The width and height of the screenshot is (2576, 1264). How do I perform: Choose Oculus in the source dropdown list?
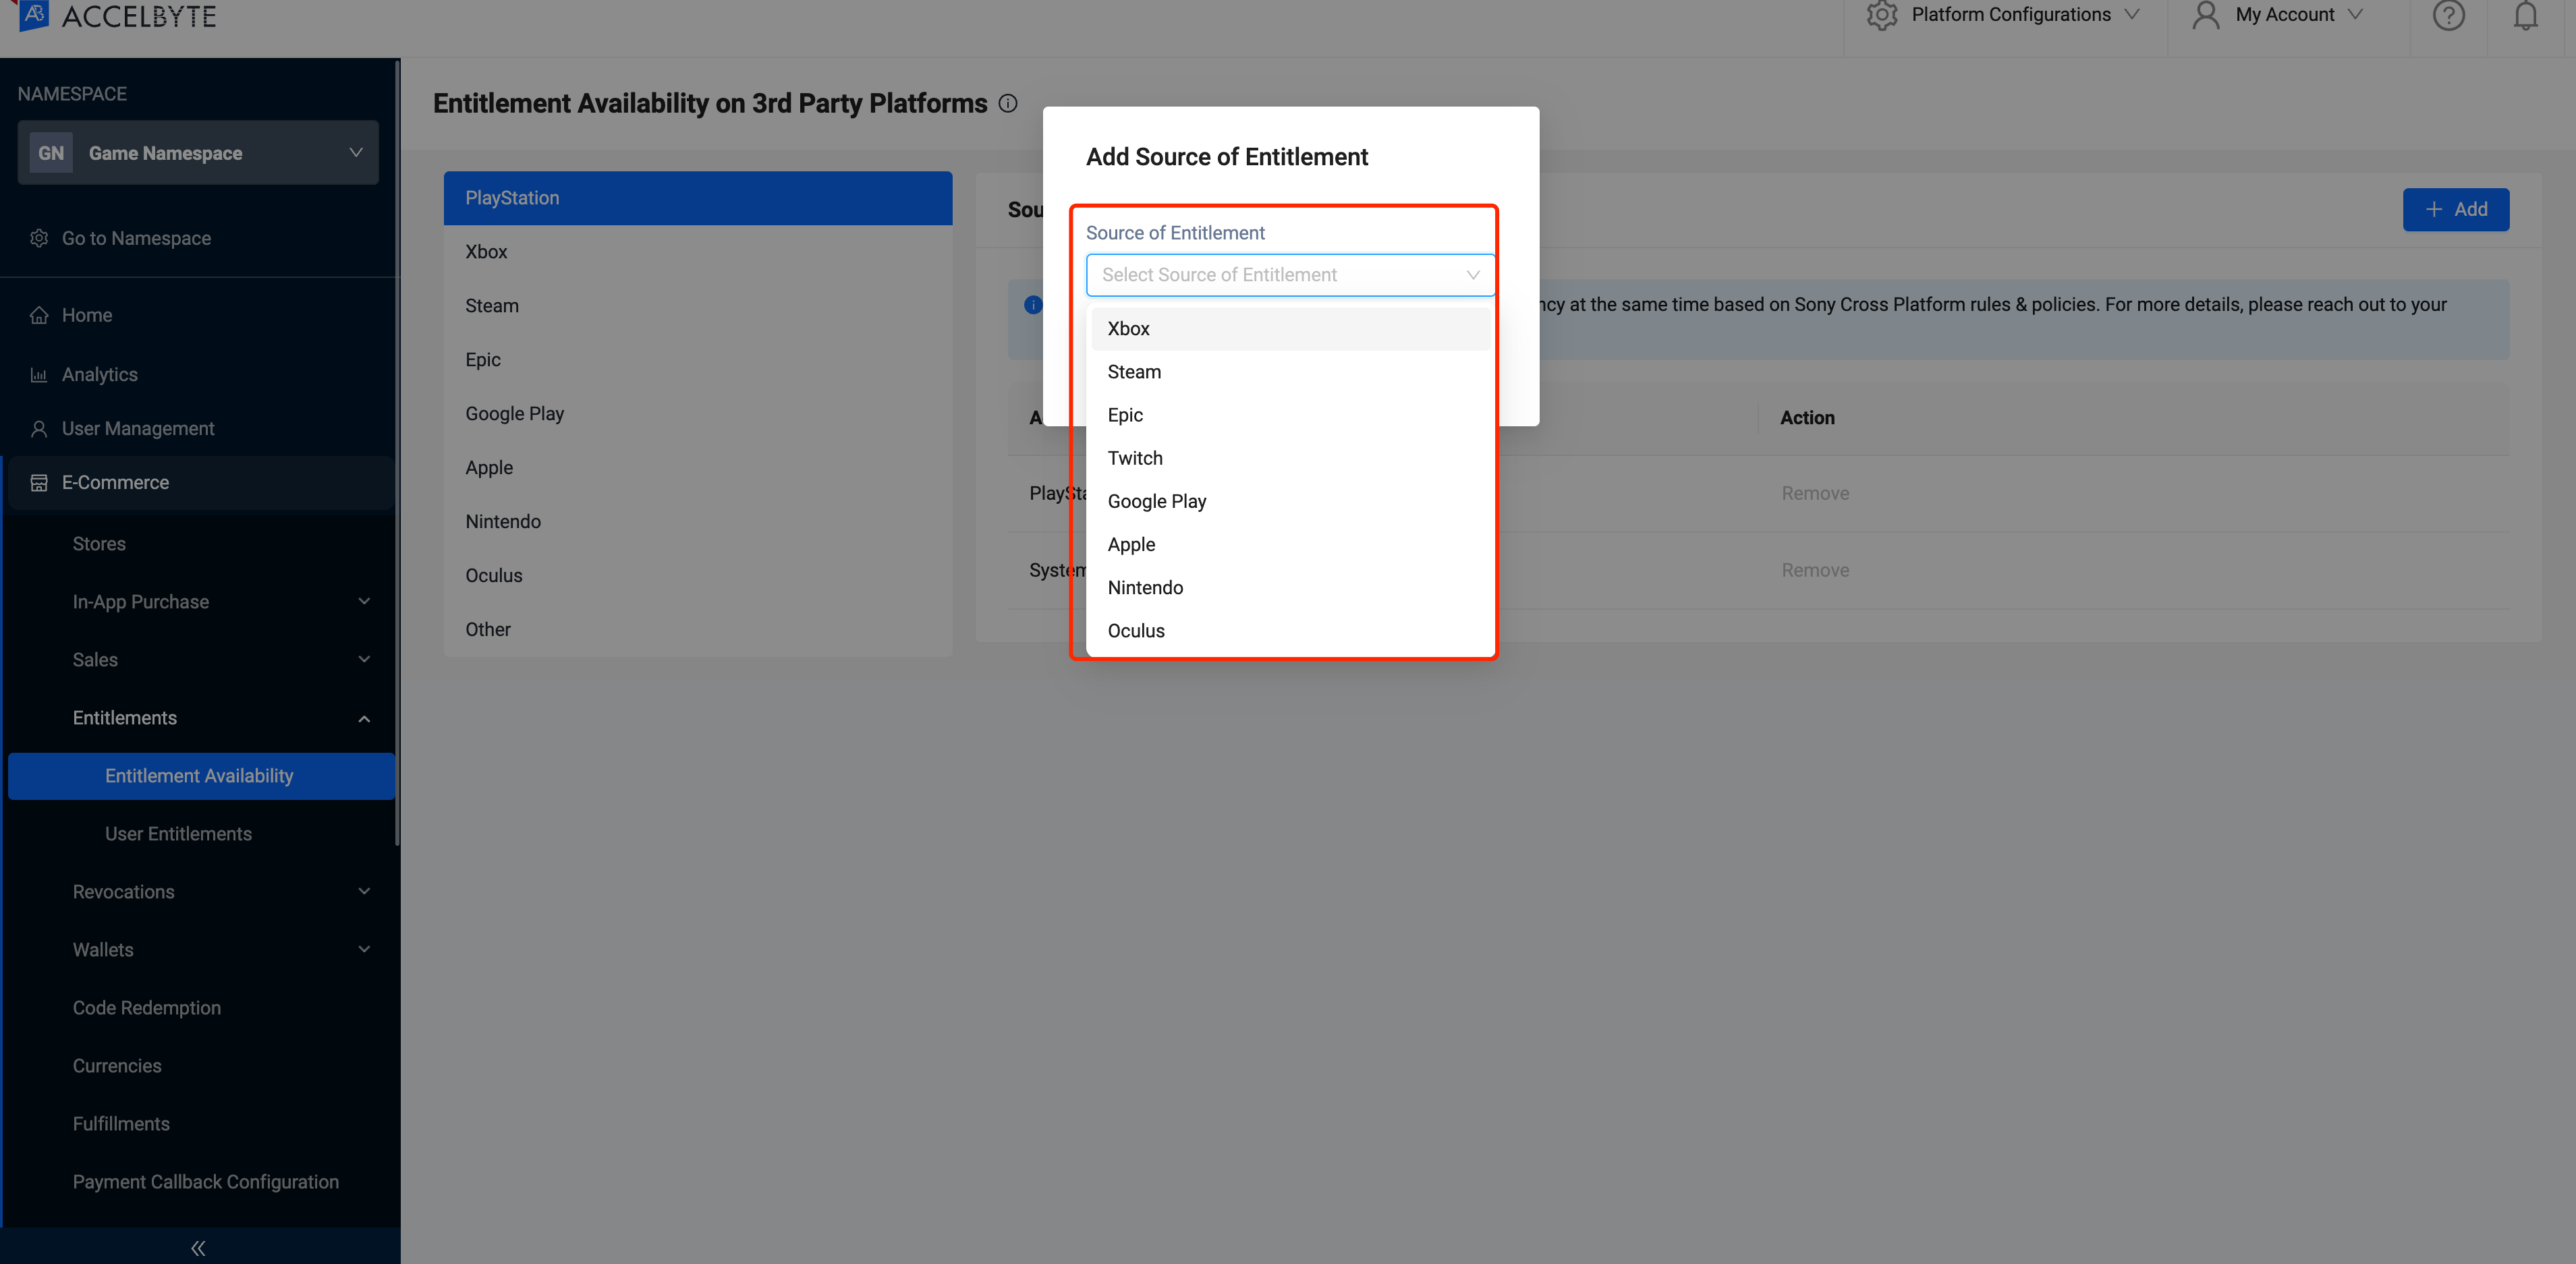tap(1290, 631)
